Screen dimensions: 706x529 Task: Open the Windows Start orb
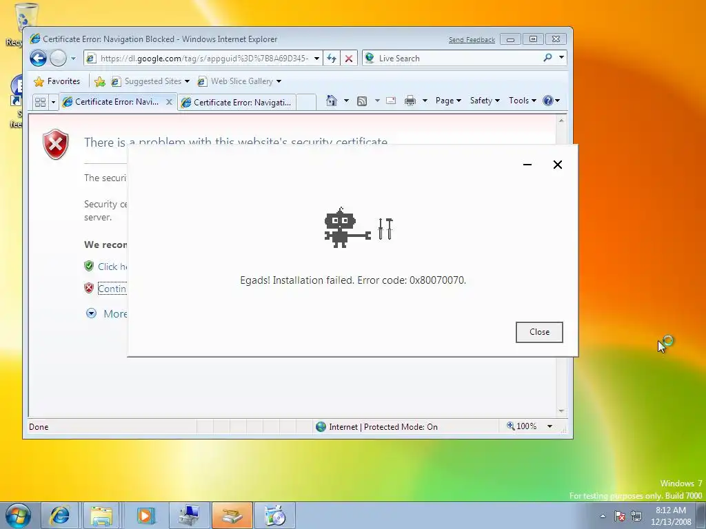click(19, 515)
